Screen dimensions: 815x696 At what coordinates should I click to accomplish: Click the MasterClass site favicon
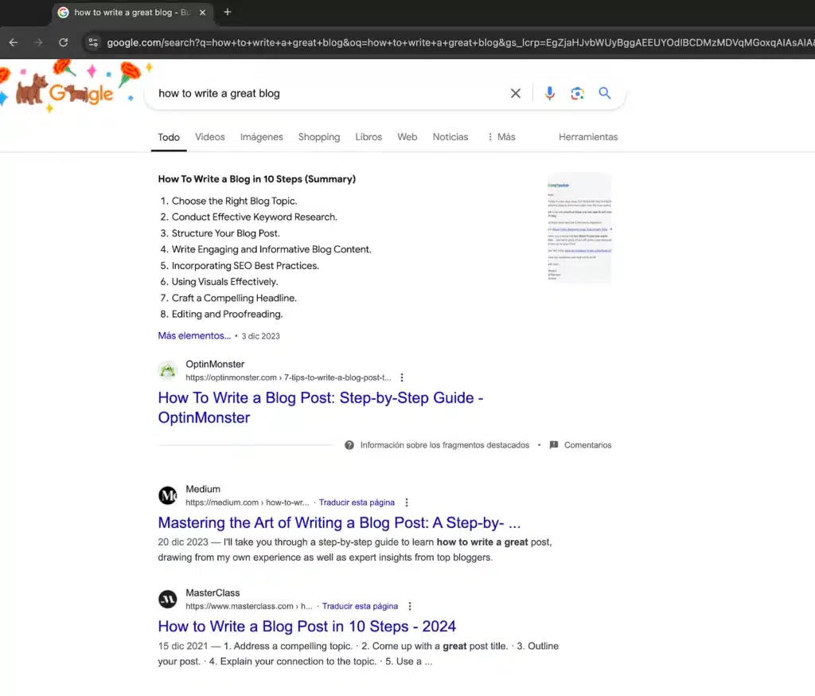[168, 600]
